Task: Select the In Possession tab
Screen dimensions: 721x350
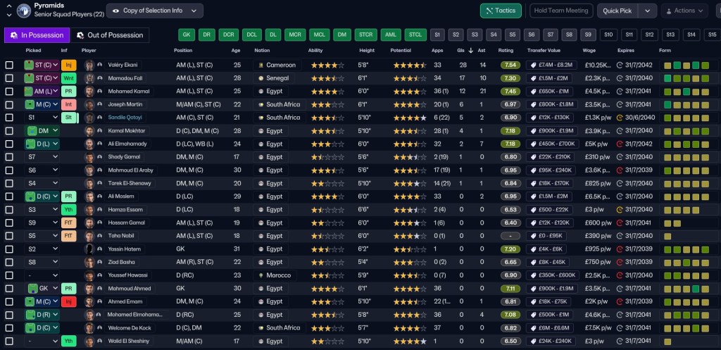Action: click(37, 35)
